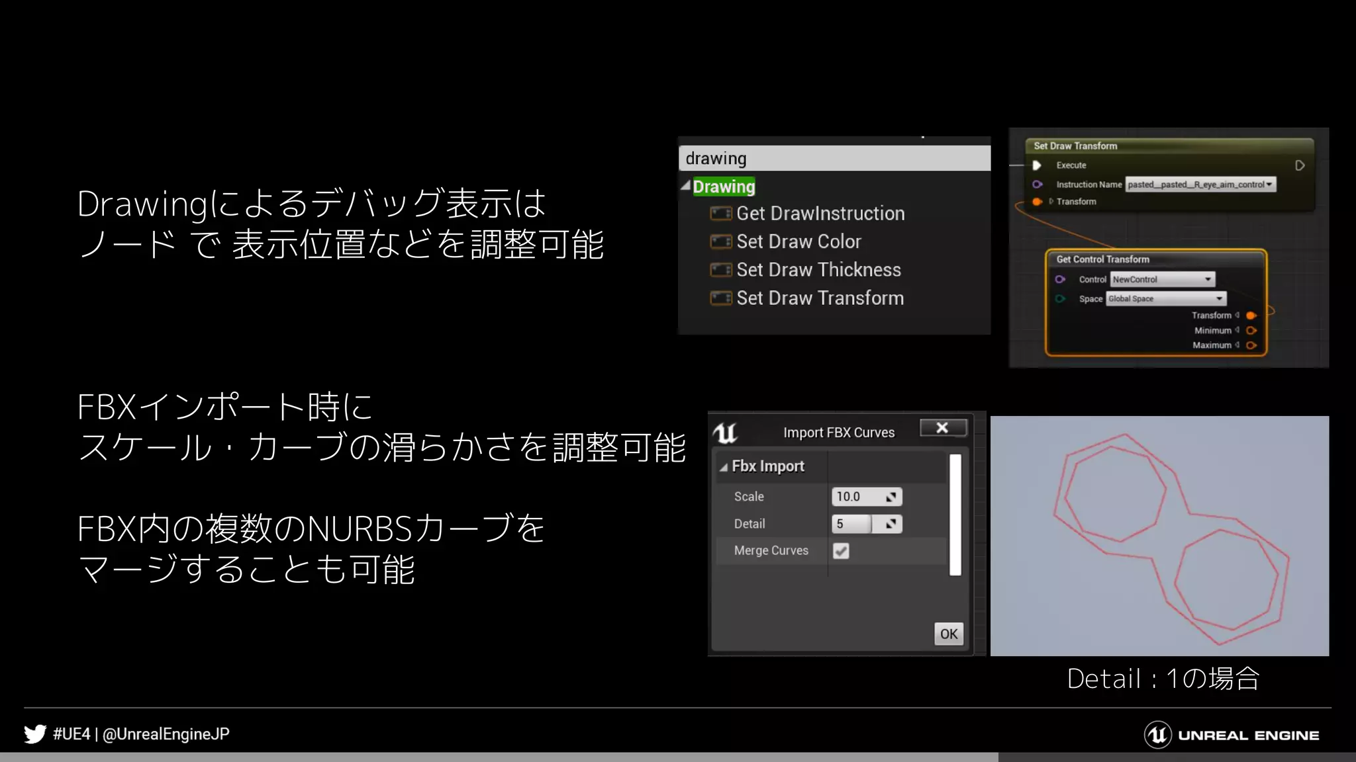
Task: Select Set Draw Transform from the node list
Action: (x=820, y=298)
